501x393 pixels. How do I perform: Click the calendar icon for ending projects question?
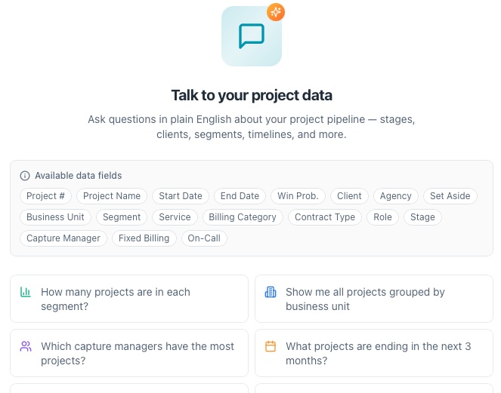click(271, 346)
